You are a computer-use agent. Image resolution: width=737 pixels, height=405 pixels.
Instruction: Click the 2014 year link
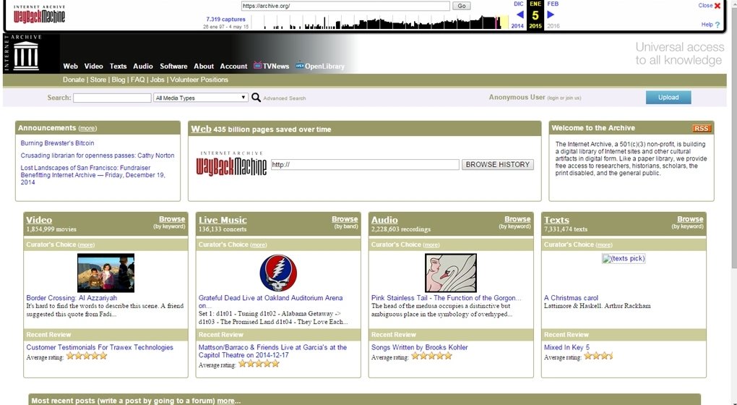click(517, 26)
